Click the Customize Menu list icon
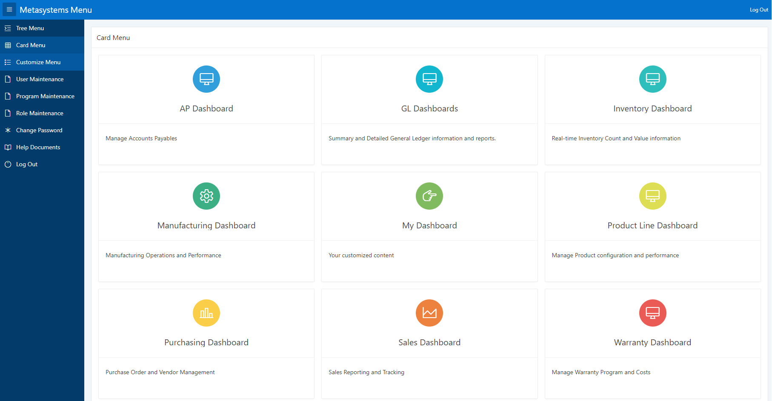Viewport: 772px width, 401px height. (x=8, y=62)
